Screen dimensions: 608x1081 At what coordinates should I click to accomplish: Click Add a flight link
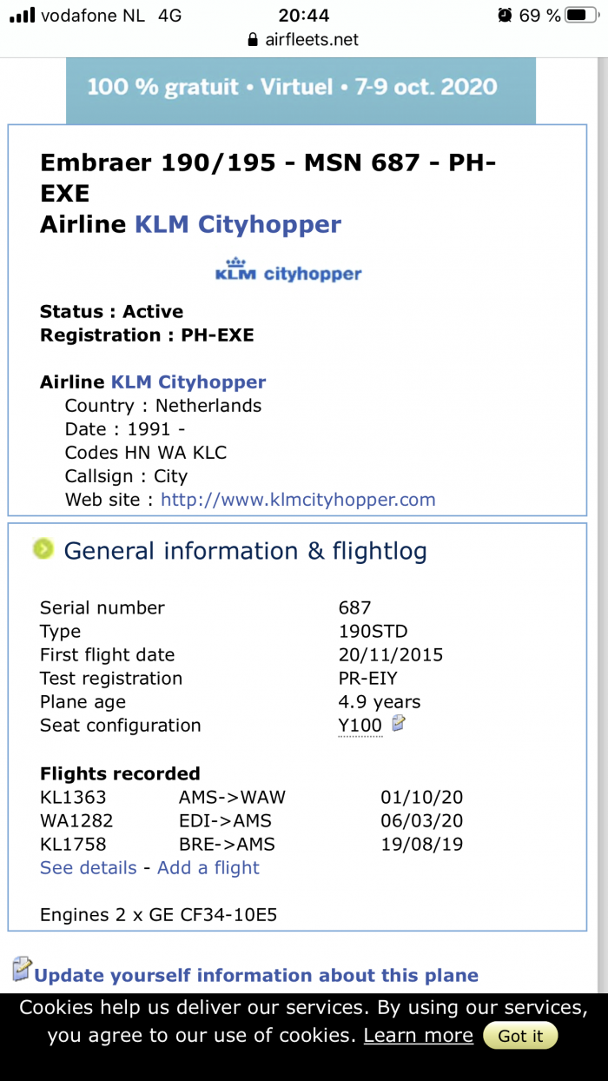pyautogui.click(x=208, y=867)
